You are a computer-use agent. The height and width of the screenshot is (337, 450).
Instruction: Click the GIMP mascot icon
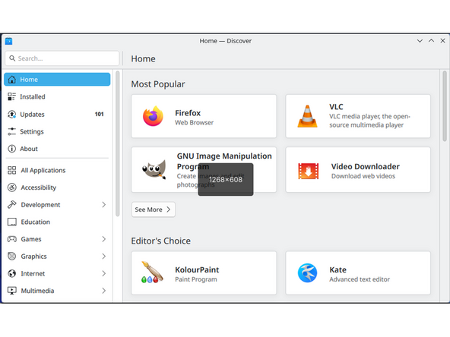click(x=154, y=169)
